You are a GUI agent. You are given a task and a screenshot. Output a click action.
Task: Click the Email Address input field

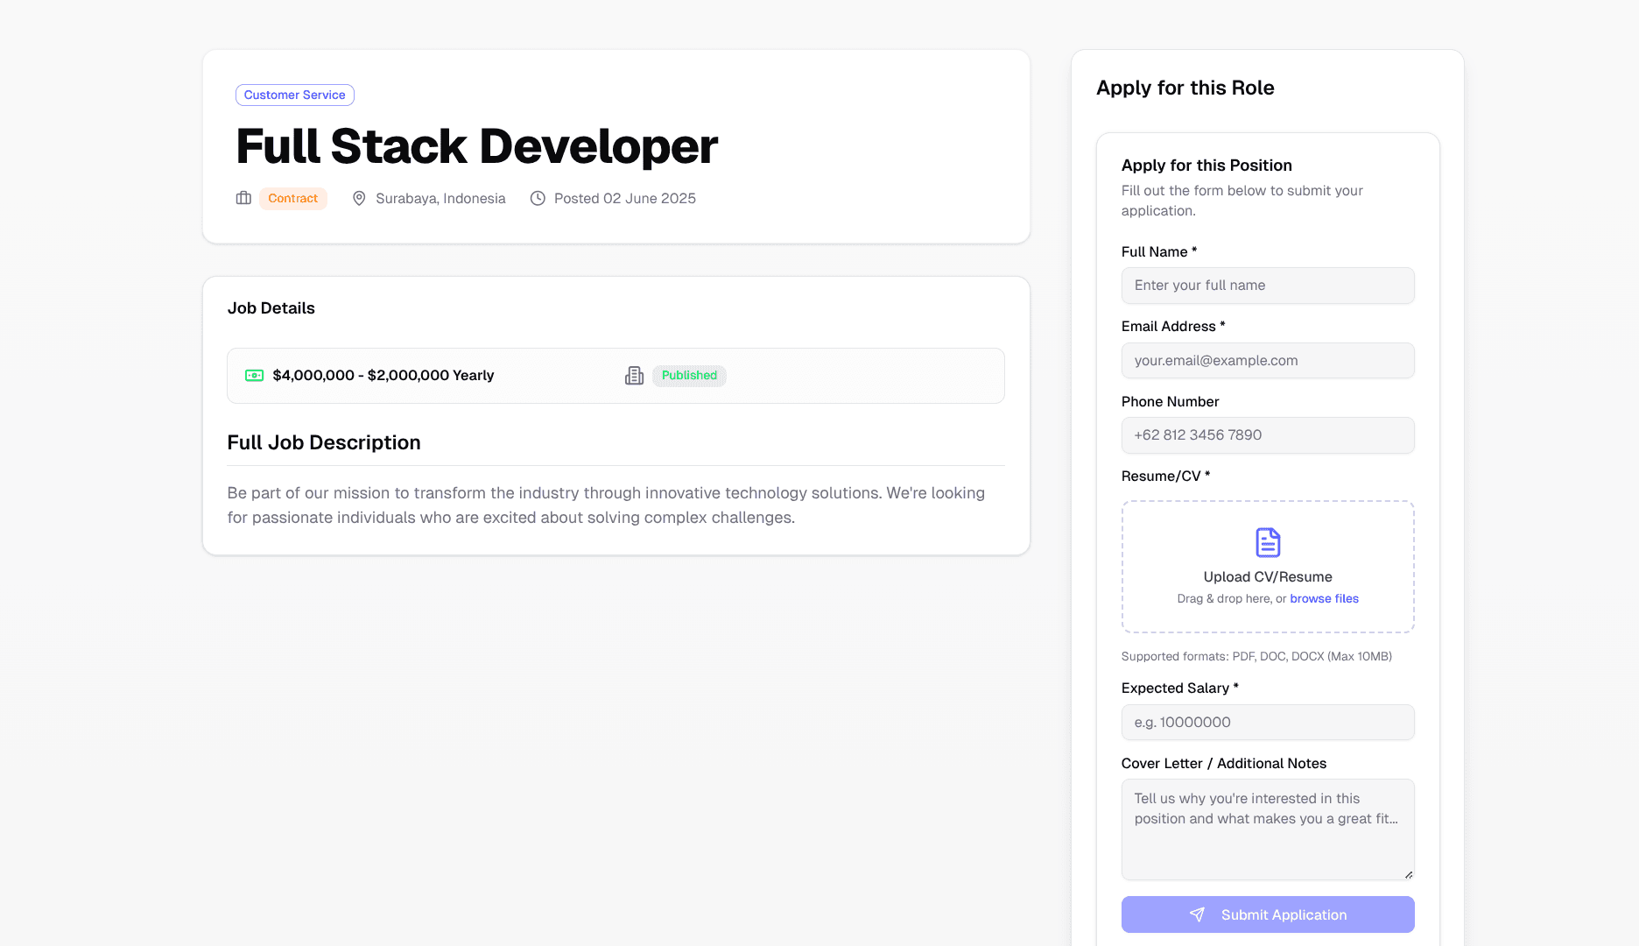[1267, 360]
